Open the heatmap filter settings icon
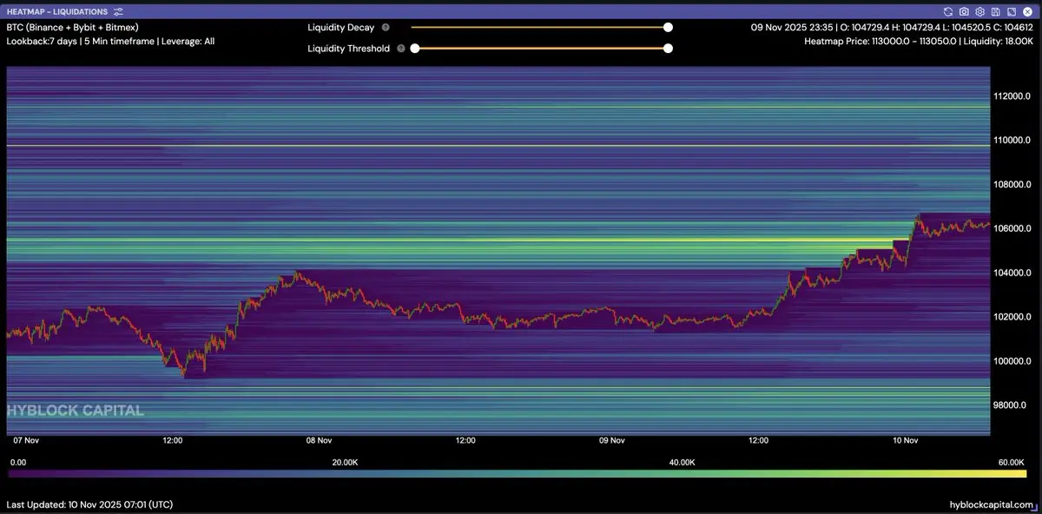1042x514 pixels. 118,12
